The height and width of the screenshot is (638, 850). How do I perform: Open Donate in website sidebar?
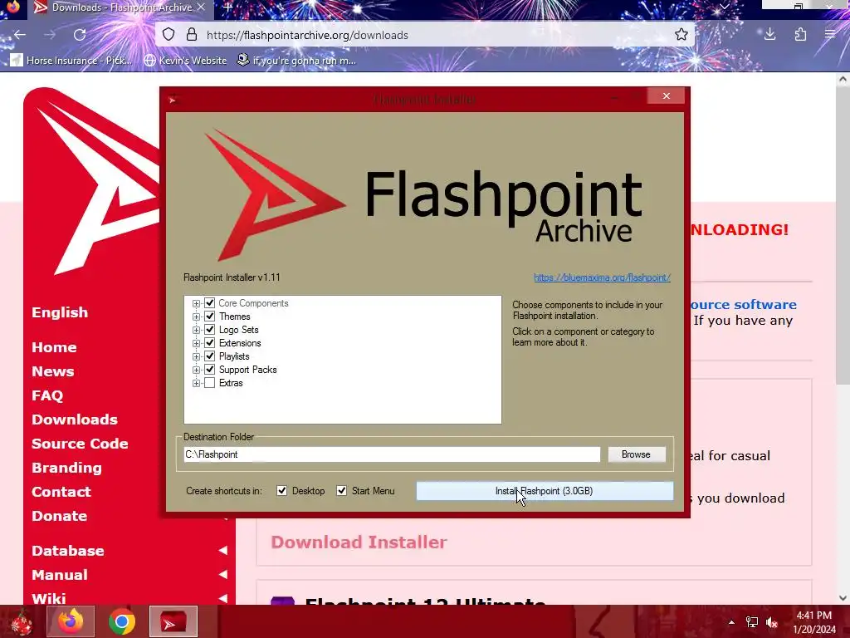coord(59,516)
